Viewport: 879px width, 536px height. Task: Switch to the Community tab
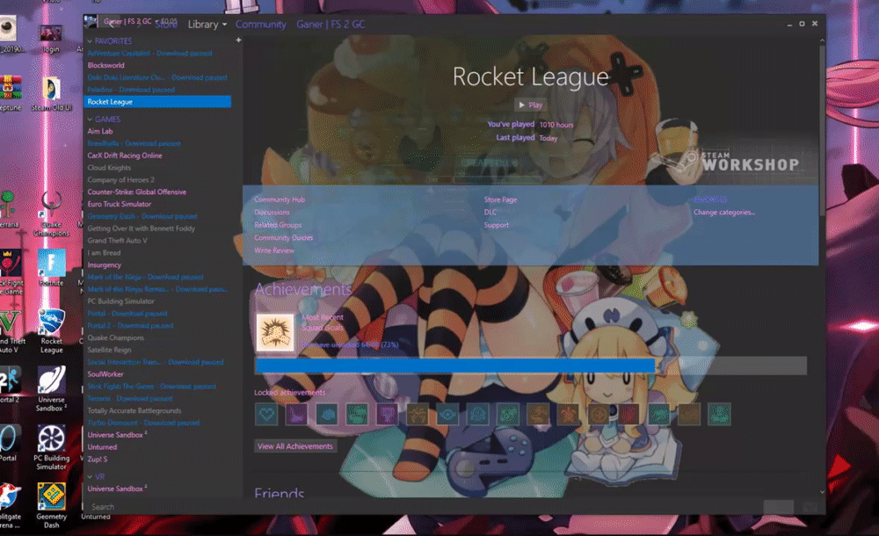pyautogui.click(x=261, y=25)
